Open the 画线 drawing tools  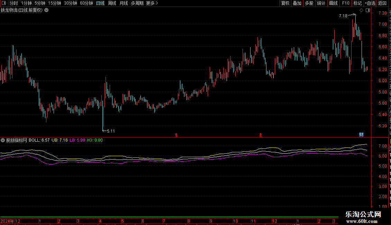point(334,3)
